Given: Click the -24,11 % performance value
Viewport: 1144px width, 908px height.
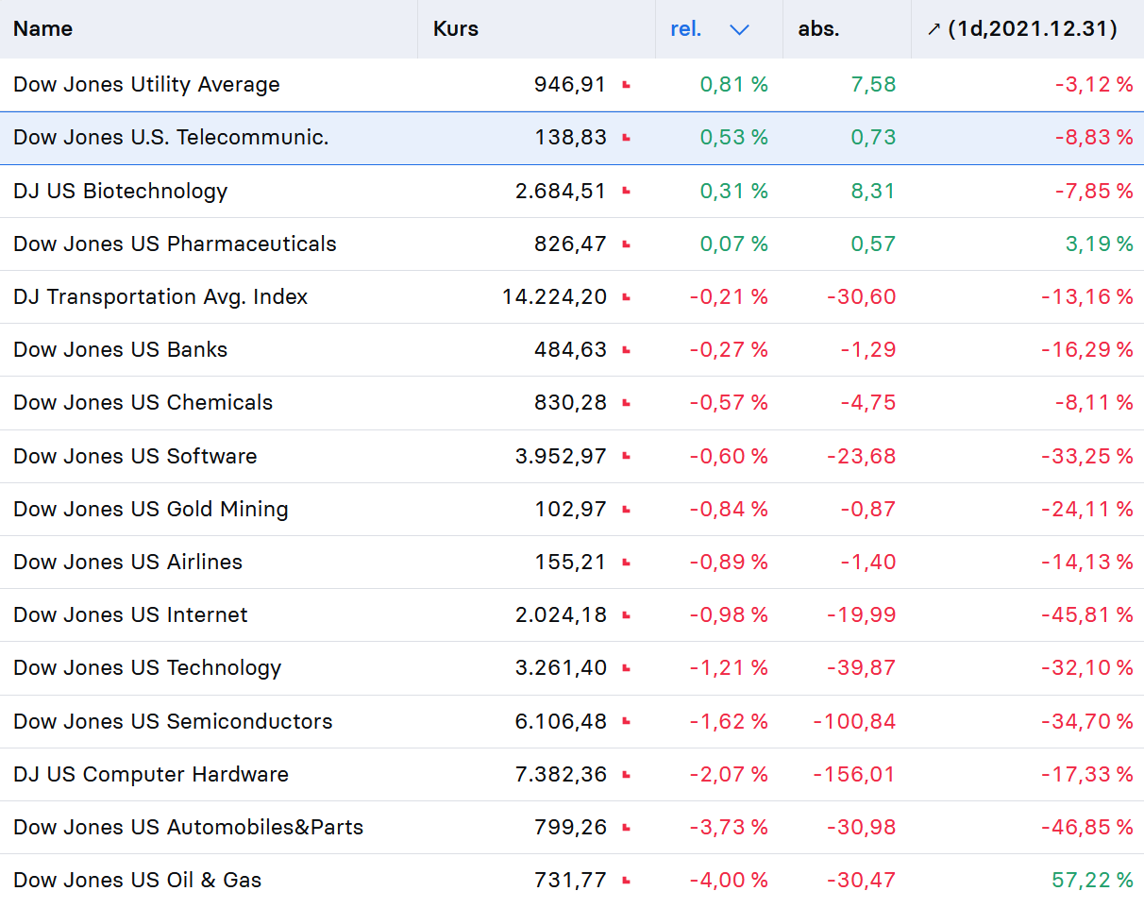Looking at the screenshot, I should point(1087,509).
